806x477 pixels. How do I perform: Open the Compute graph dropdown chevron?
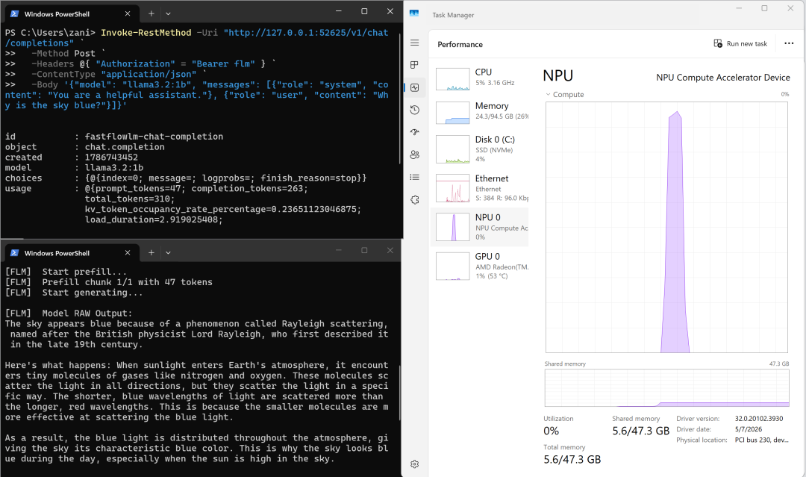point(548,95)
